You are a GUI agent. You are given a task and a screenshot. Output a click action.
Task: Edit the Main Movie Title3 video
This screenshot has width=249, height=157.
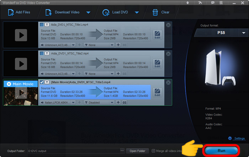point(157,92)
